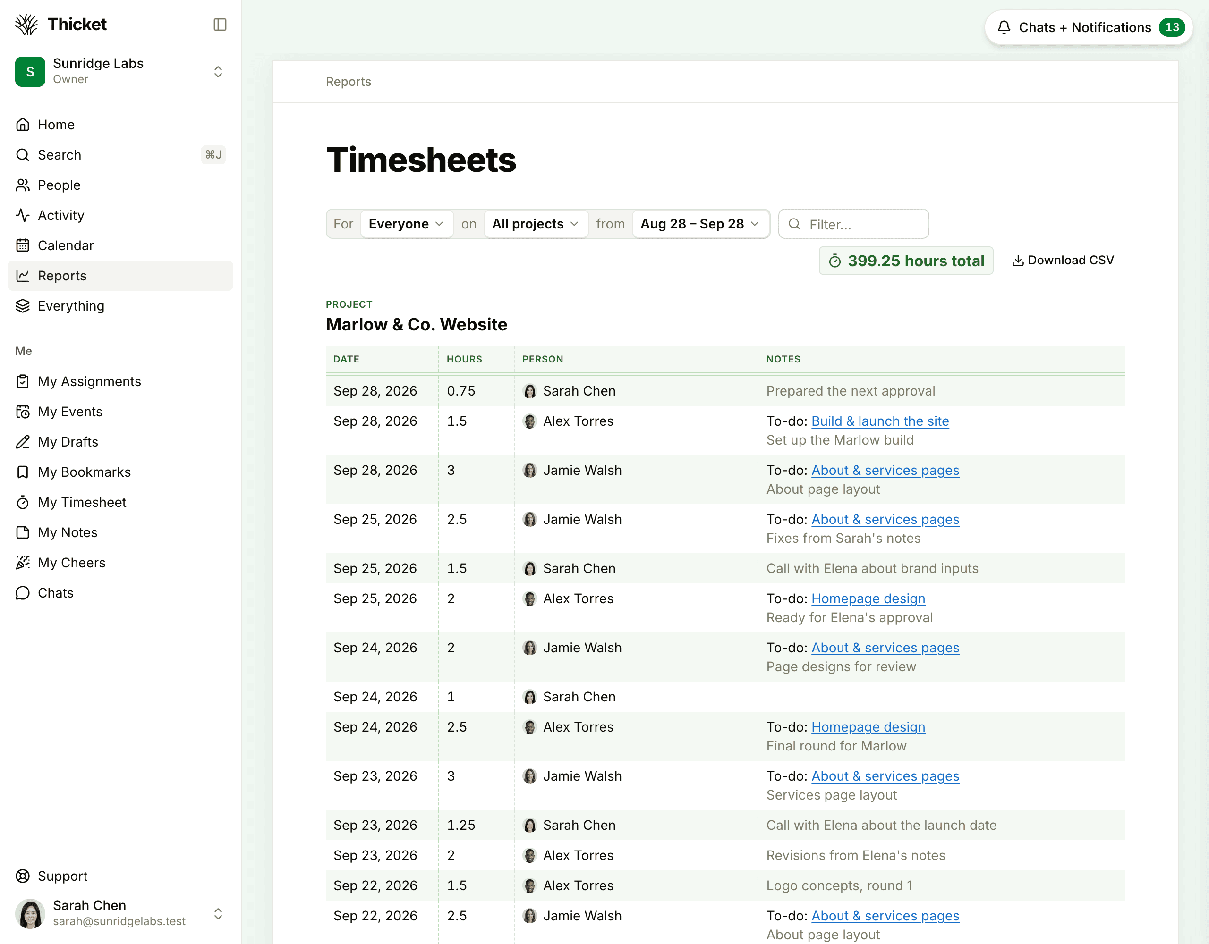Click the PERSON column header

pyautogui.click(x=543, y=359)
